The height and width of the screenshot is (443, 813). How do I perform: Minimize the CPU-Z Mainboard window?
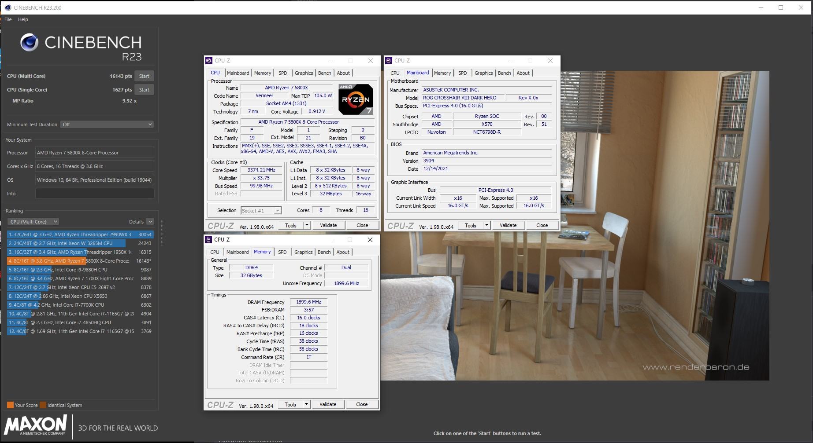coord(510,61)
